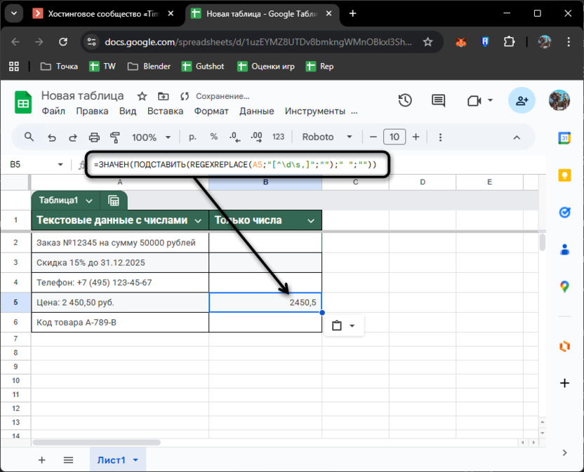Apply the 123 number format
584x472 pixels.
pos(277,137)
